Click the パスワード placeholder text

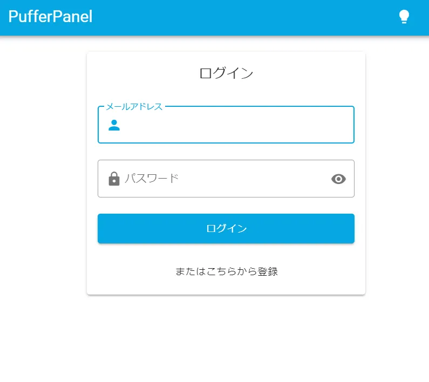(x=152, y=179)
